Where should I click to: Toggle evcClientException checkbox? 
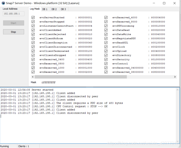(x=33, y=43)
